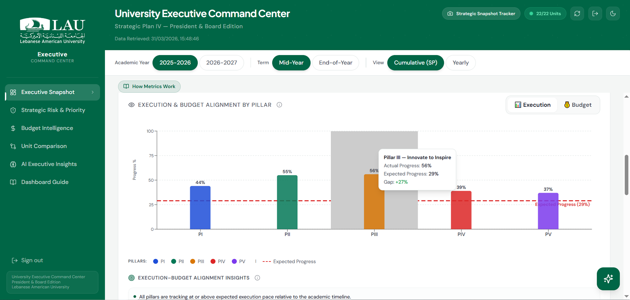
Task: Click info icon next to Alignment Insights heading
Action: [257, 278]
